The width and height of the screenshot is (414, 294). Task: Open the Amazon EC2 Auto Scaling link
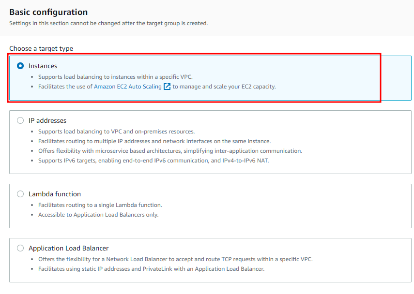128,87
